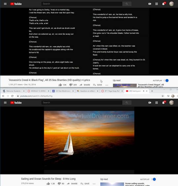Image resolution: width=178 pixels, height=186 pixels.
Task: Toggle Autoplay on the Sailing and Ocean Sounds page
Action: click(x=154, y=179)
